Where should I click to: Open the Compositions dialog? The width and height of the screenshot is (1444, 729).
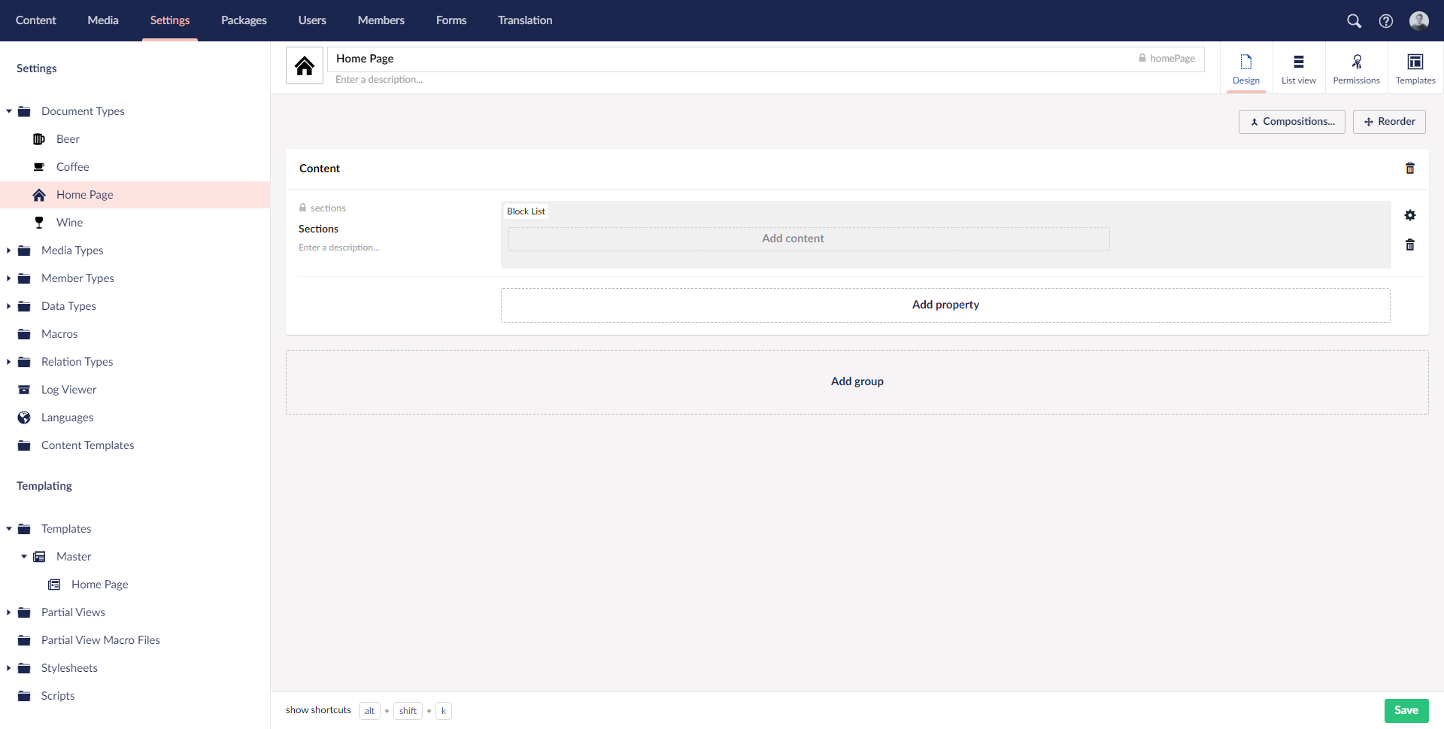[1291, 121]
